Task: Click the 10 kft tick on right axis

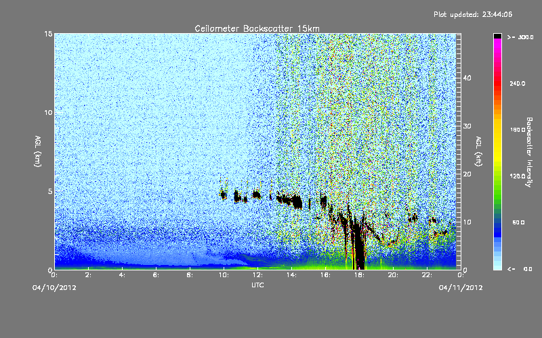Action: [x=467, y=222]
